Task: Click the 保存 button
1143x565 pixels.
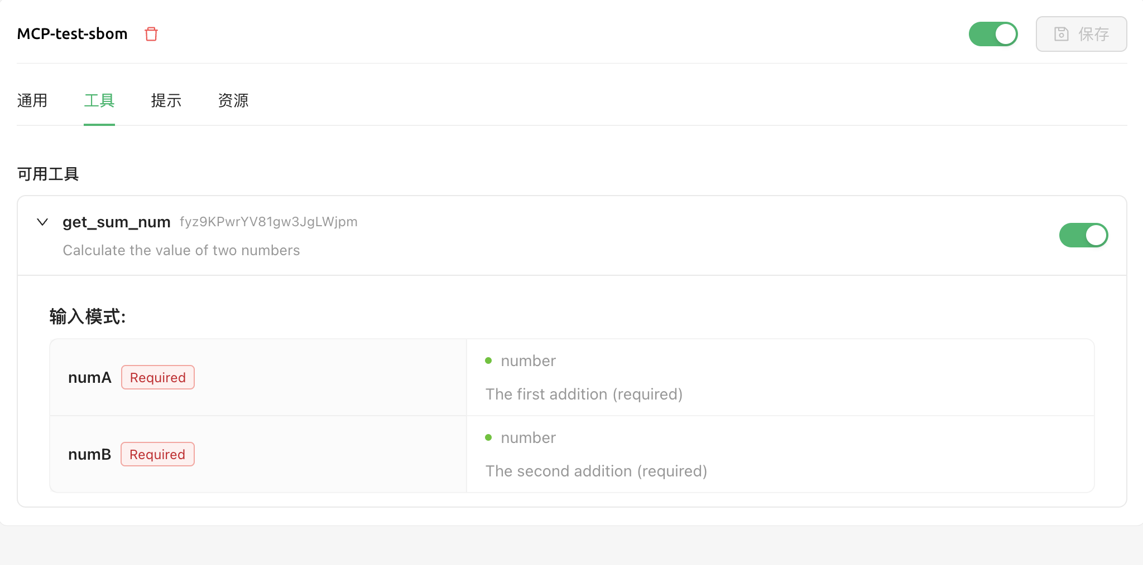Action: [x=1081, y=34]
